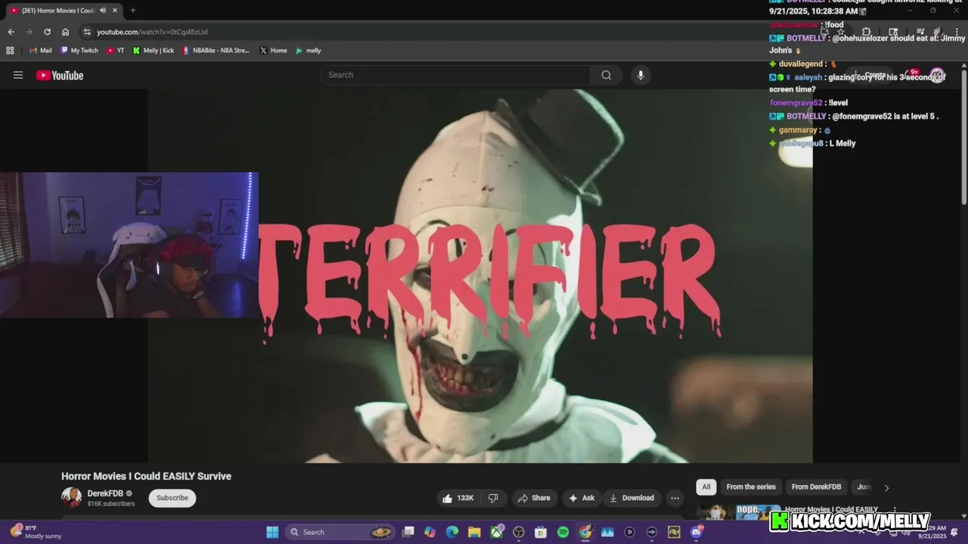Viewport: 968px width, 544px height.
Task: Select the All filter chip
Action: 706,487
